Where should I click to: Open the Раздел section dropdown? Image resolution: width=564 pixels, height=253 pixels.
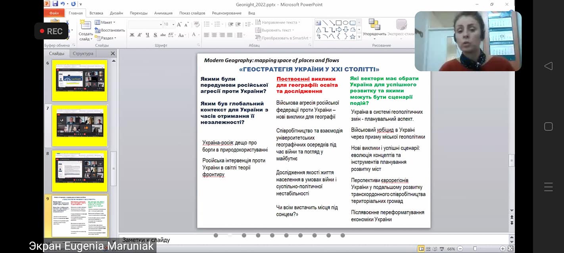pos(106,38)
